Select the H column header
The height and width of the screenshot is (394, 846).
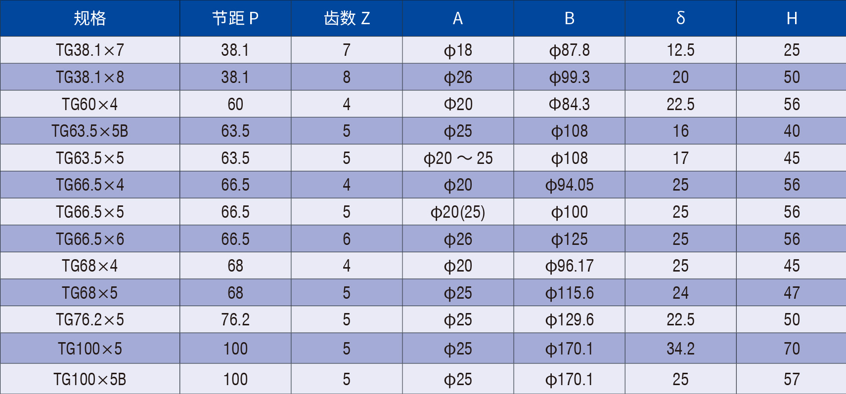[x=791, y=18]
